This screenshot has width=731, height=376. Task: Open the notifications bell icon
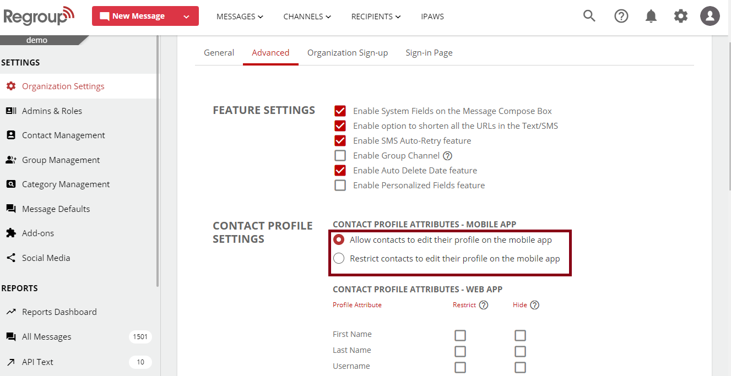pyautogui.click(x=651, y=16)
